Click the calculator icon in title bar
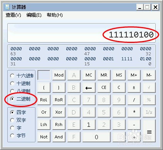Viewport: 163px width, 150px height. point(7,7)
